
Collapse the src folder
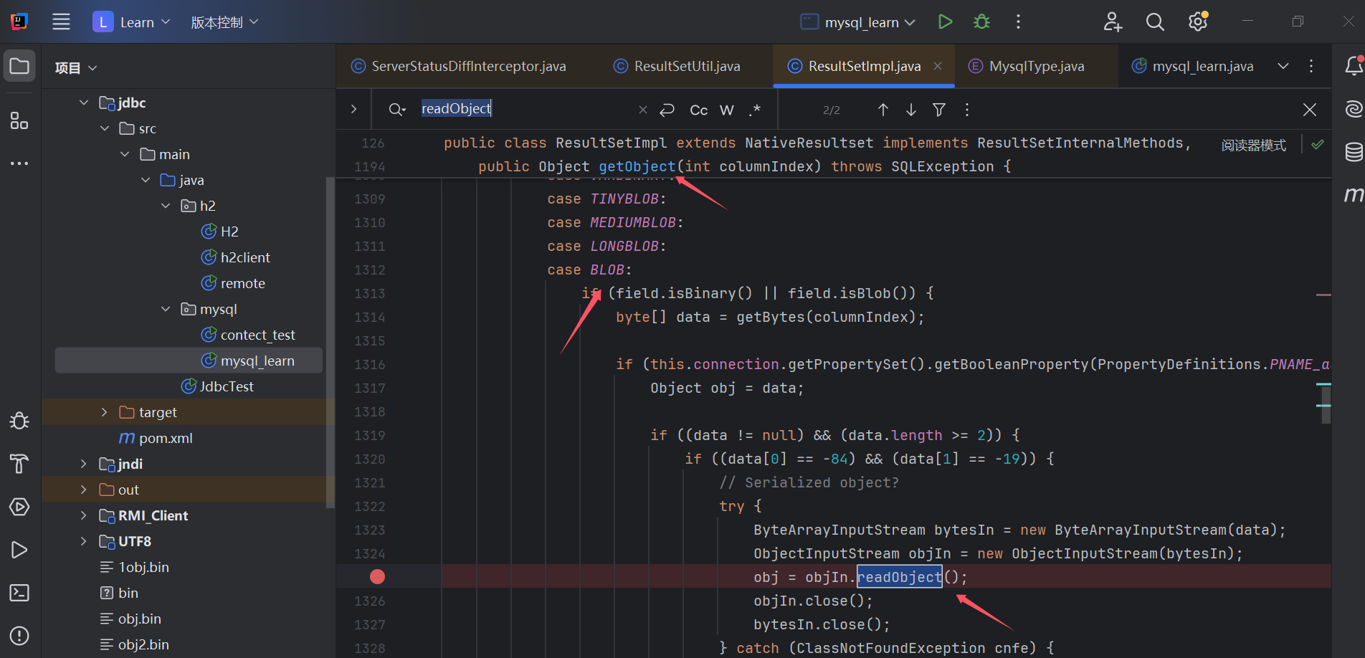[105, 128]
